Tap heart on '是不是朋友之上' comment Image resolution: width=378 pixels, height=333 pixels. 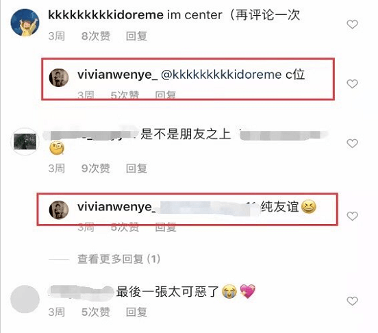pyautogui.click(x=352, y=143)
